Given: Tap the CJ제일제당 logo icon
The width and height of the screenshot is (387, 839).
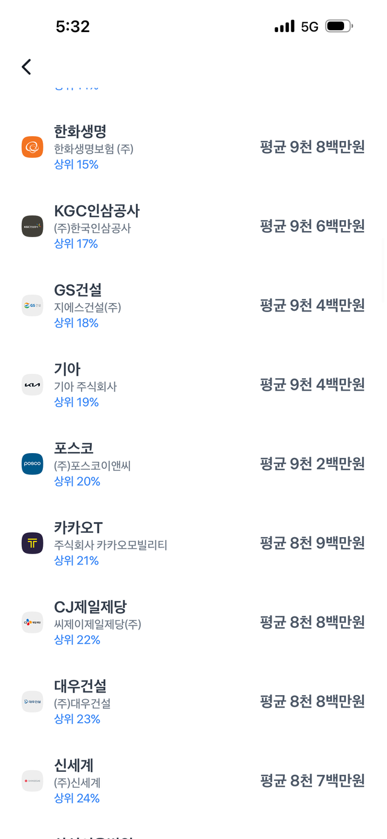Looking at the screenshot, I should tap(33, 622).
